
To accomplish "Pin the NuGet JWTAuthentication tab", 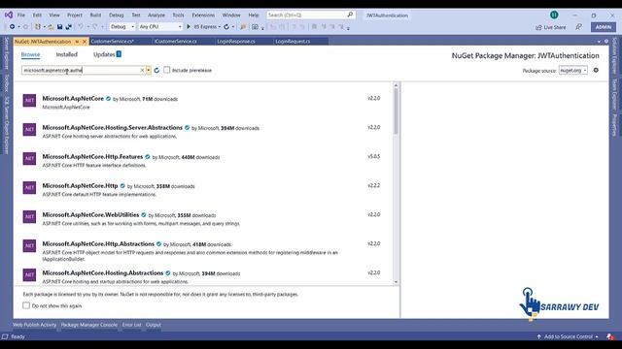I will tap(77, 41).
